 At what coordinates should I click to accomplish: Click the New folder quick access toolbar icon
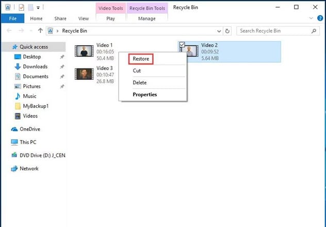point(31,8)
